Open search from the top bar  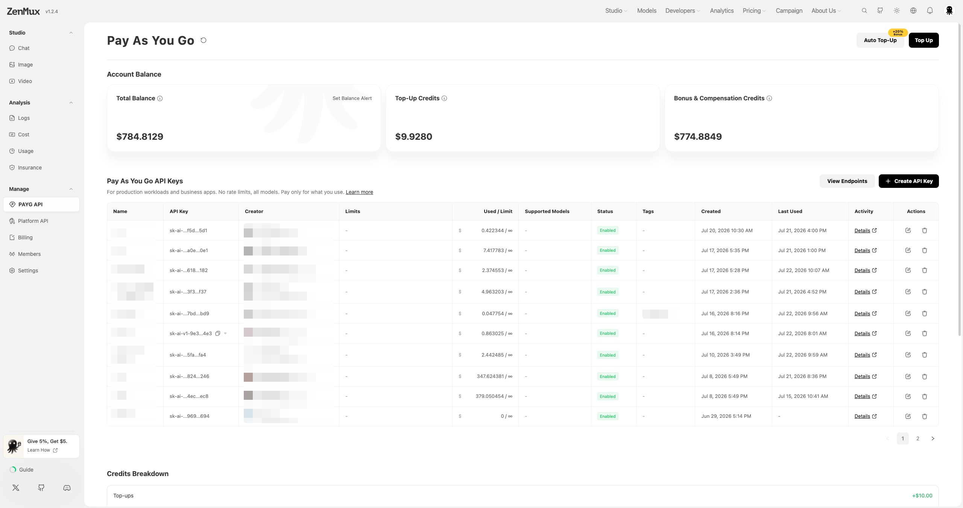point(864,11)
